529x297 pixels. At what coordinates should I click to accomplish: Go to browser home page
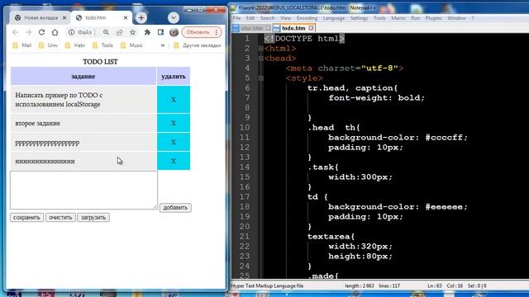tap(55, 32)
